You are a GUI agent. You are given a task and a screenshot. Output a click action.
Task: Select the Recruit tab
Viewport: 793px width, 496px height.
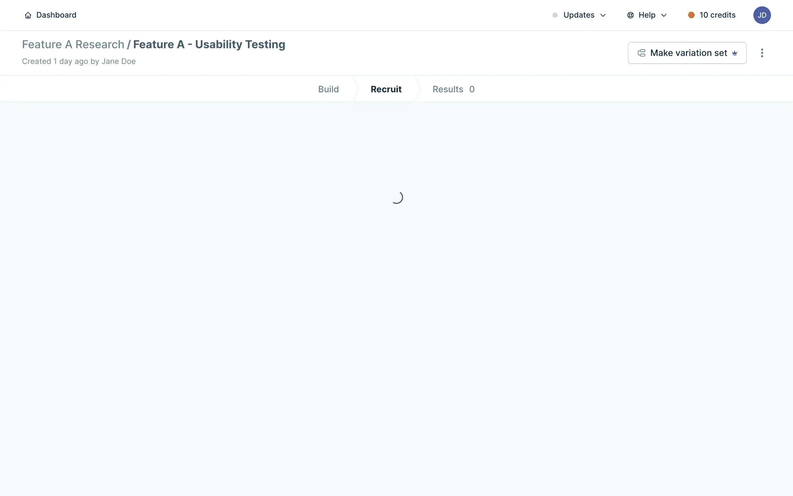[386, 89]
